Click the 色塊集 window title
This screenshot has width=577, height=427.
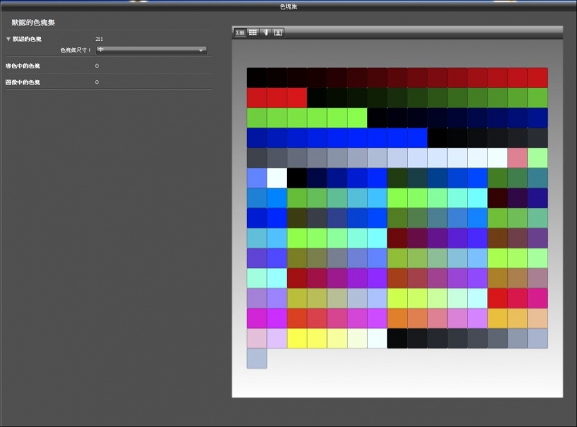click(288, 6)
